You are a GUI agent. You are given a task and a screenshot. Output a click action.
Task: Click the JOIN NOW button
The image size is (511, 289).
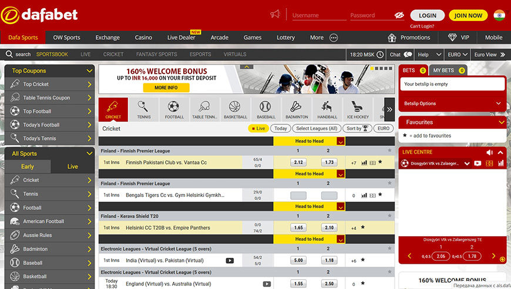[468, 15]
